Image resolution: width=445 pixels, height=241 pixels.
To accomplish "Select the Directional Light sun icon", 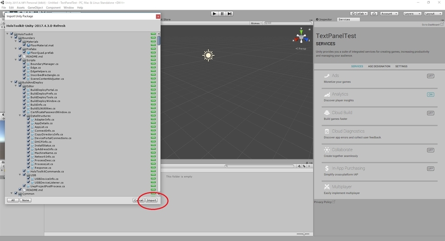I will (x=208, y=55).
